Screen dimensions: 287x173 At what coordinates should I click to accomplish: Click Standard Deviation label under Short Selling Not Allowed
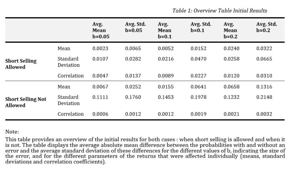coord(68,100)
